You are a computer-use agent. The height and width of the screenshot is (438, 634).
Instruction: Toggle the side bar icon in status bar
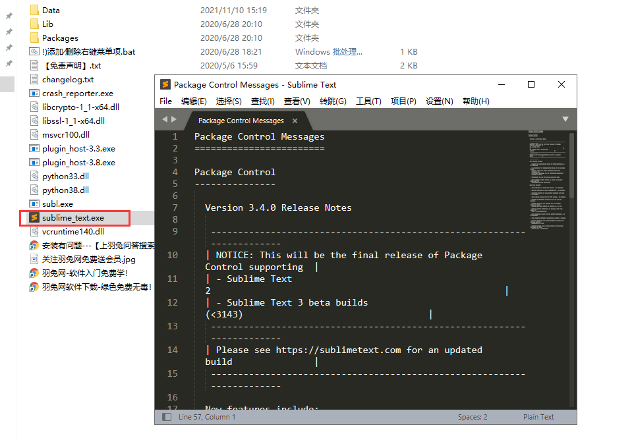point(167,416)
